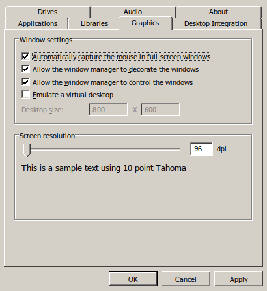Open the Audio tab
Image resolution: width=267 pixels, height=291 pixels.
pyautogui.click(x=133, y=12)
